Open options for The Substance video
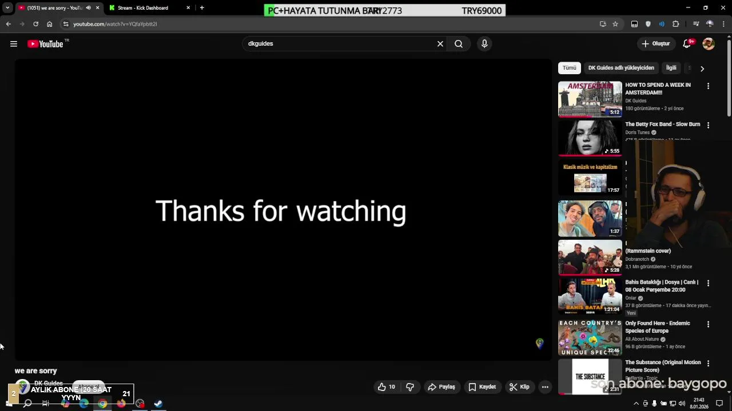 click(708, 363)
